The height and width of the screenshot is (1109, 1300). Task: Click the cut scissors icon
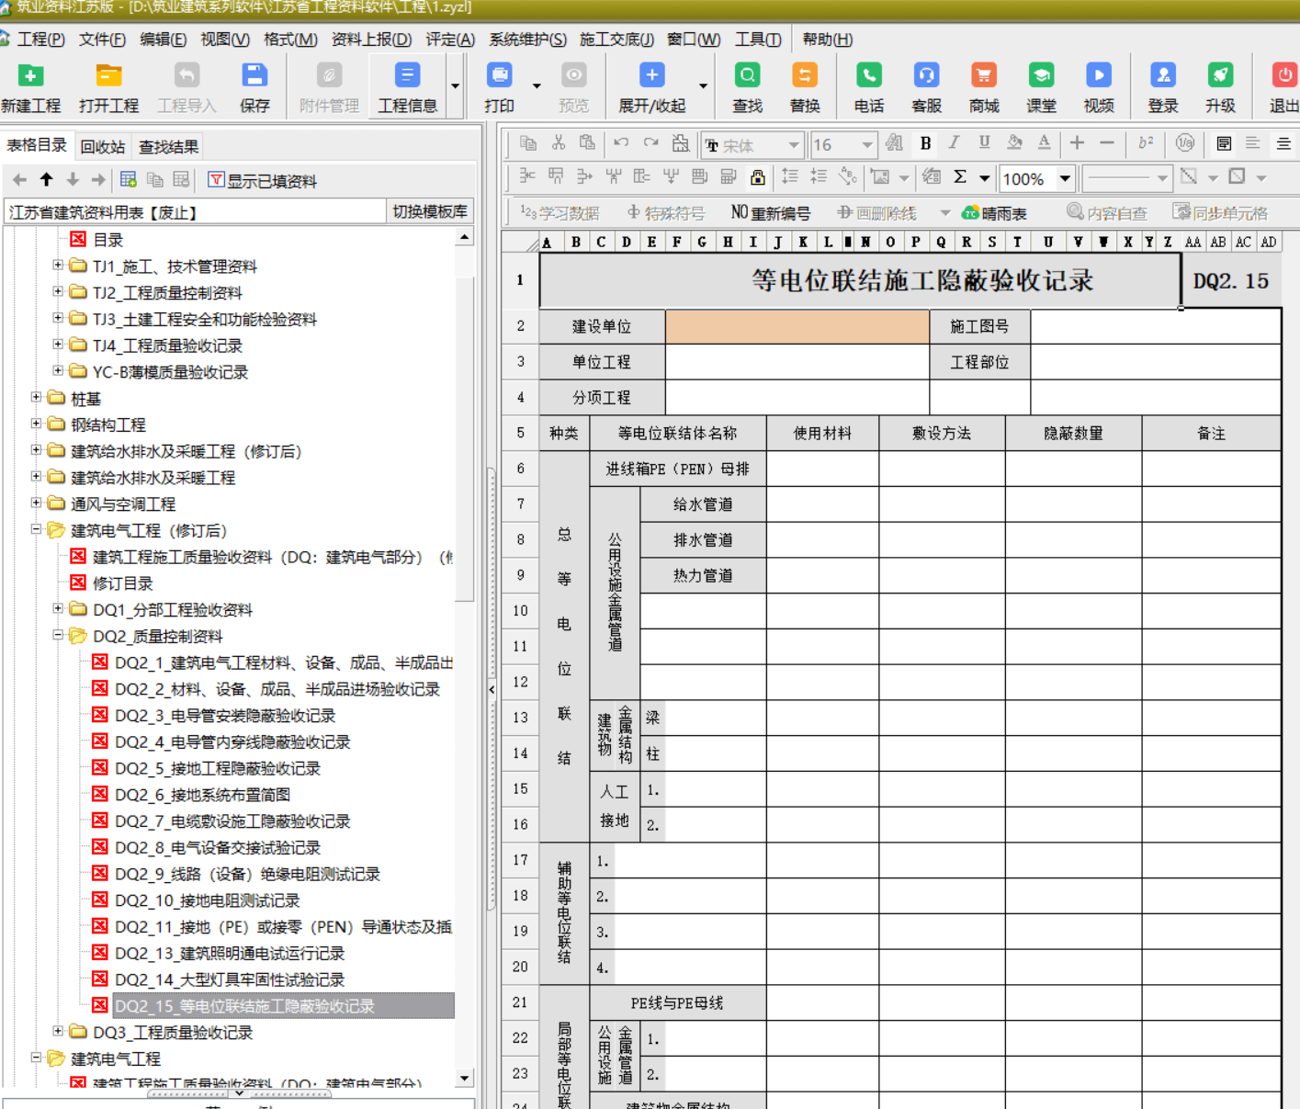coord(558,143)
